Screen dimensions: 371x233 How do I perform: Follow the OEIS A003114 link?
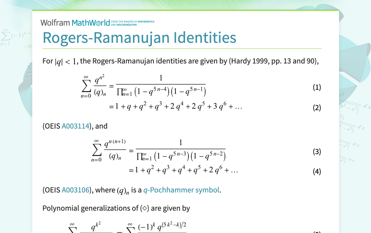point(76,126)
